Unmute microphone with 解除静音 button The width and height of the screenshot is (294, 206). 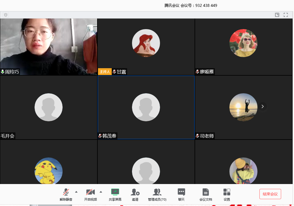tap(66, 195)
